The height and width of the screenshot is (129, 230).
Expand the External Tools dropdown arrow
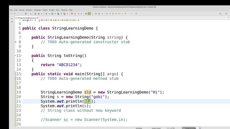(67, 14)
